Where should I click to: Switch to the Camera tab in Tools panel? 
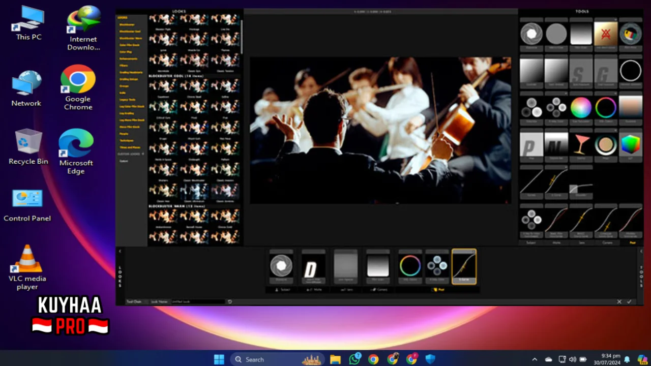(607, 243)
